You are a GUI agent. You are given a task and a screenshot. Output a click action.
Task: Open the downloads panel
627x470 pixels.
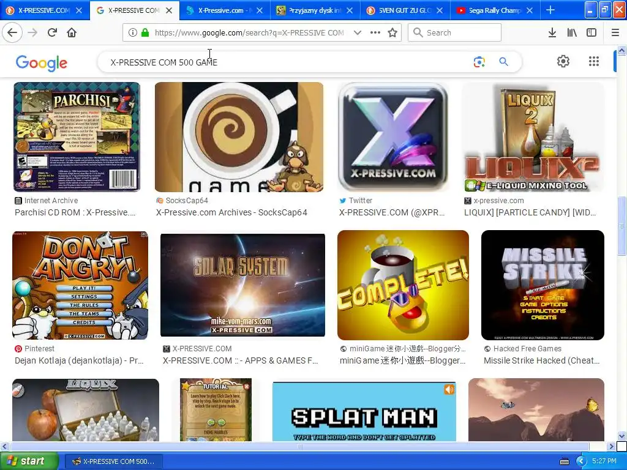(x=552, y=33)
